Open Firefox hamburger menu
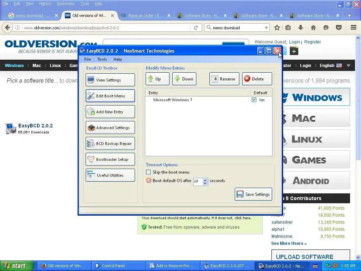Viewport: 361px width, 271px height. 354,28
